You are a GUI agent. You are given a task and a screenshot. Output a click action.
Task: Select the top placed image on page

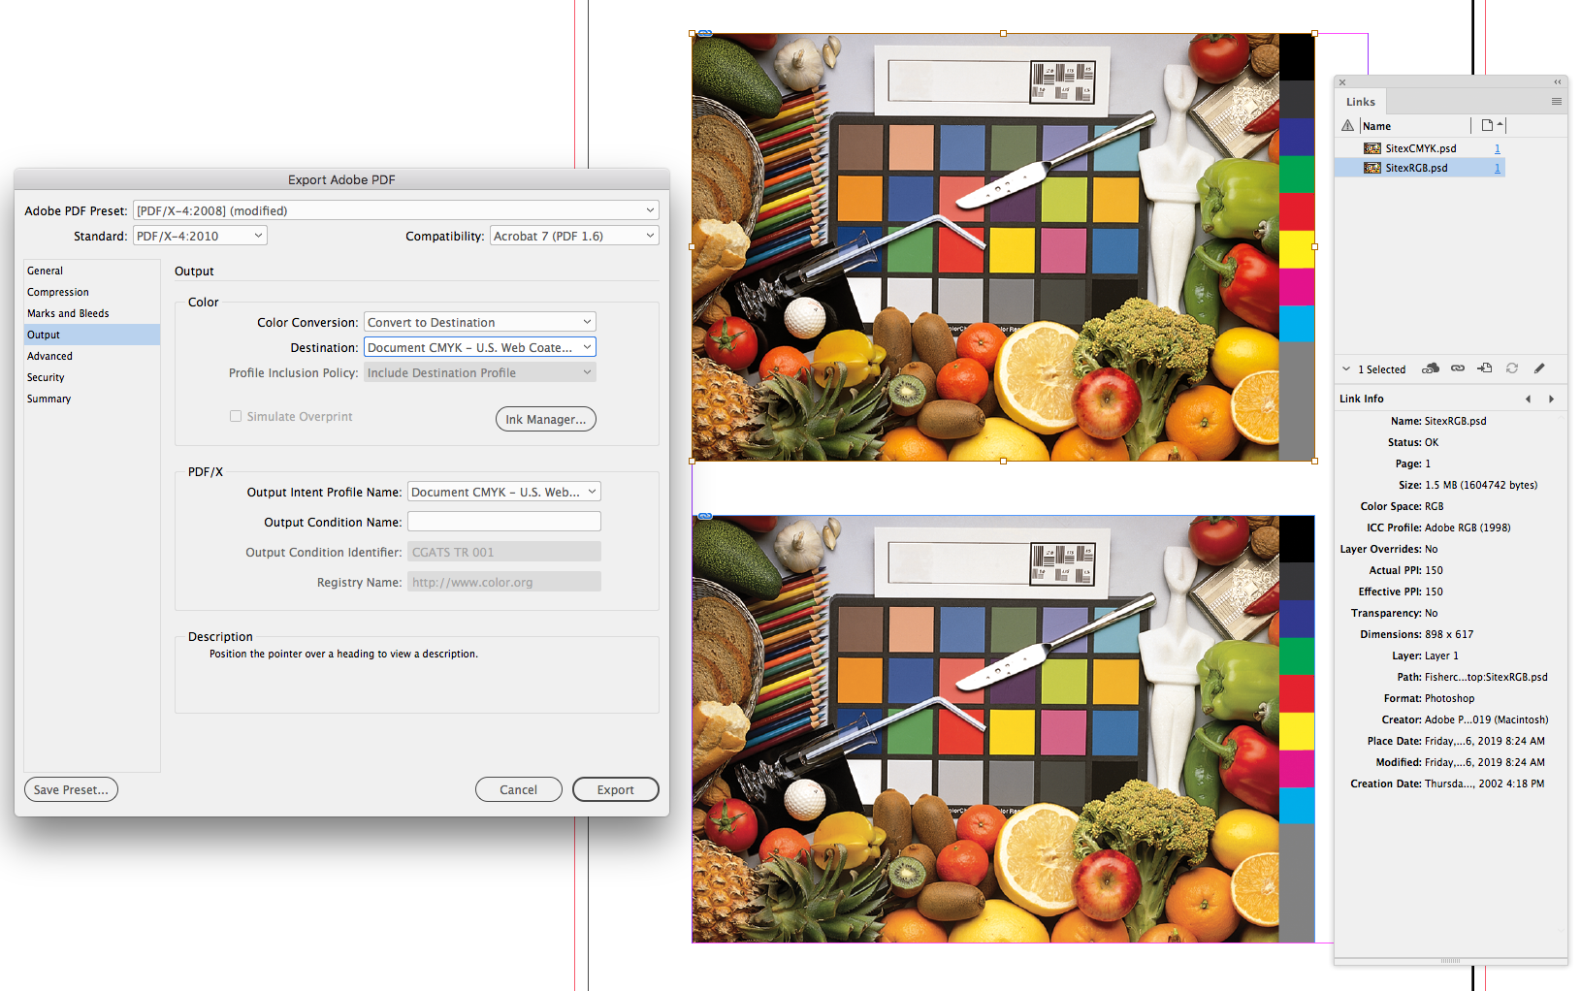1003,247
